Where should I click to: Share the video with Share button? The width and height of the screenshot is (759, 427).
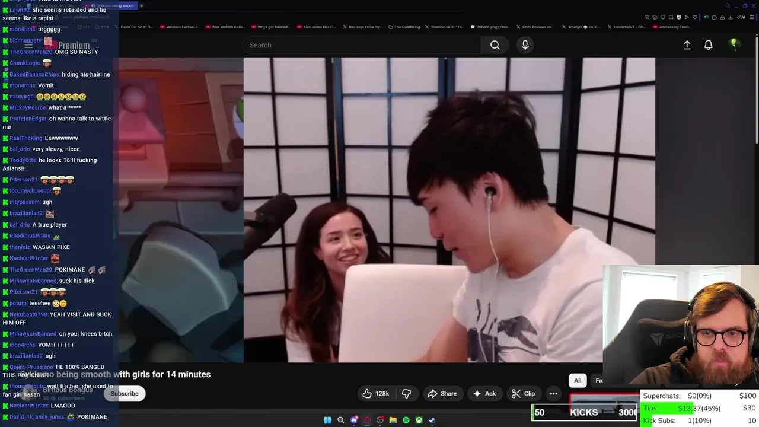click(x=442, y=394)
